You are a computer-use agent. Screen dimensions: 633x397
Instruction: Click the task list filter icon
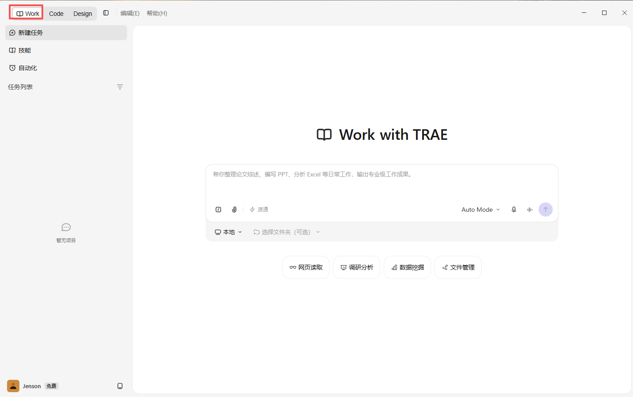pos(120,87)
